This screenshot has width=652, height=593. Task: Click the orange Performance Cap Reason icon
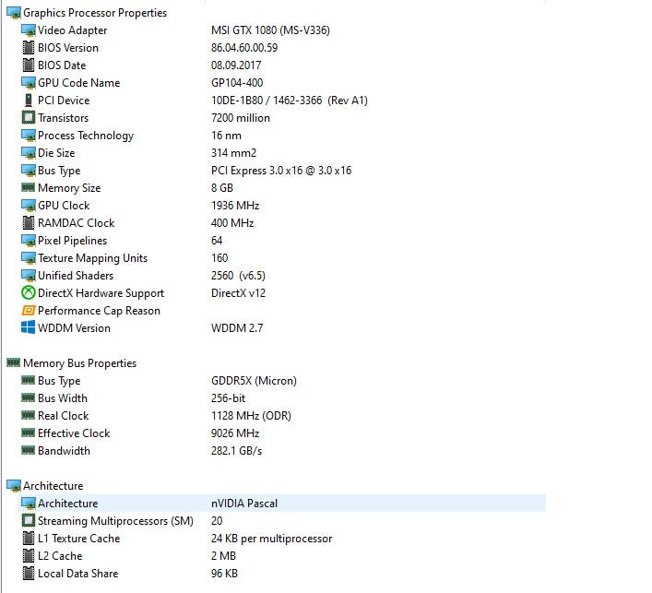point(29,311)
